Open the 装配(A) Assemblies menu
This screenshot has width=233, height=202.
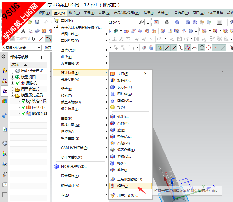[x=104, y=13]
